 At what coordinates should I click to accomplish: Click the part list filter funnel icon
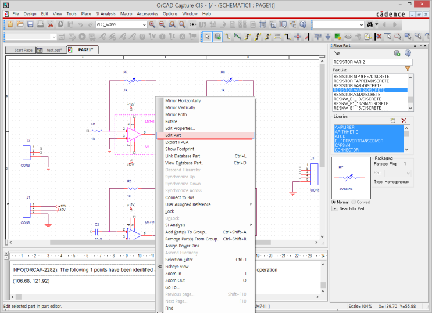[x=408, y=69]
